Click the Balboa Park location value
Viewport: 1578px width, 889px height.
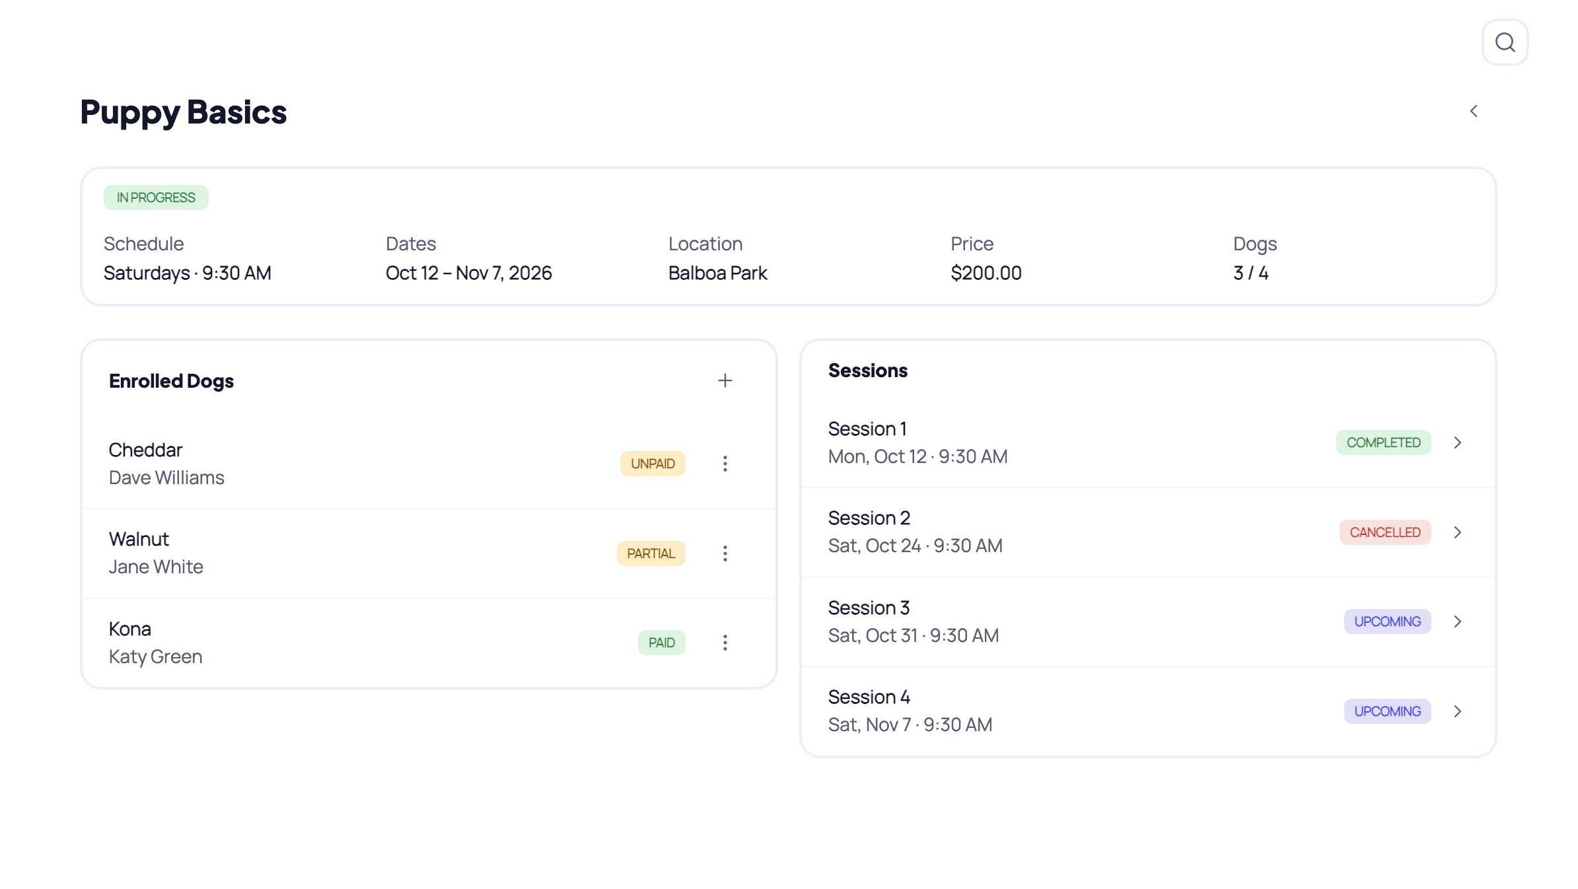pos(718,273)
